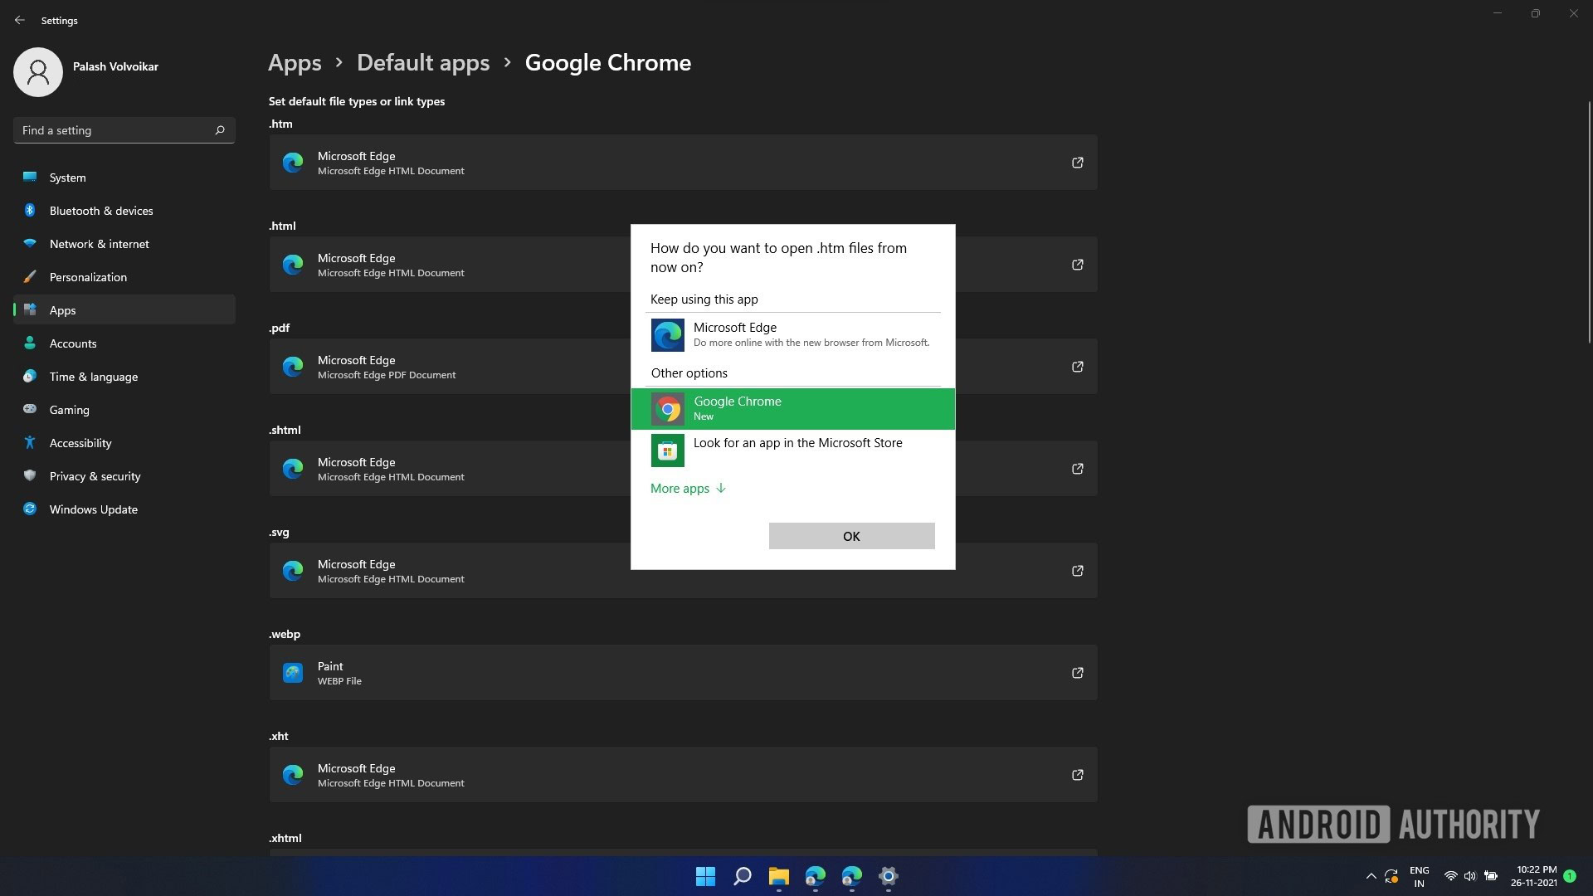Click the Gaming controller icon

tap(30, 409)
